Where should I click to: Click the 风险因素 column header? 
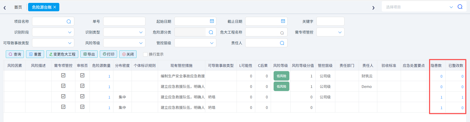pos(15,66)
